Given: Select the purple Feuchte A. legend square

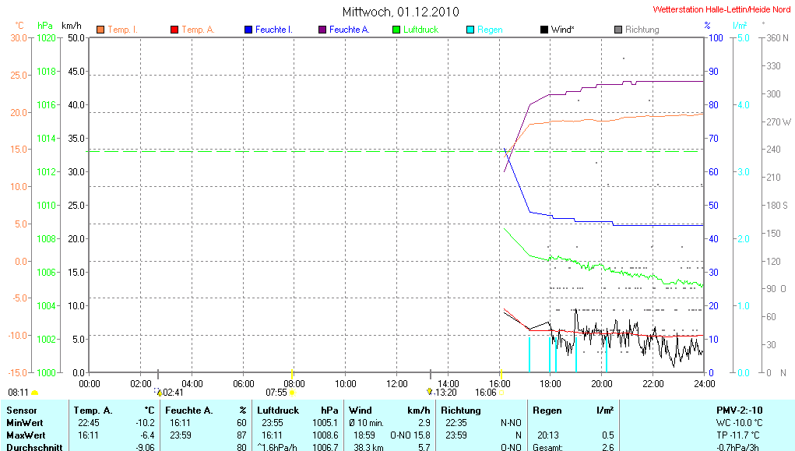Looking at the screenshot, I should [322, 30].
